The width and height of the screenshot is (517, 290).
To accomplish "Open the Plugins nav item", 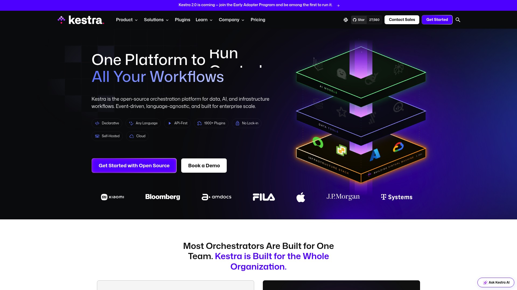I will 183,20.
